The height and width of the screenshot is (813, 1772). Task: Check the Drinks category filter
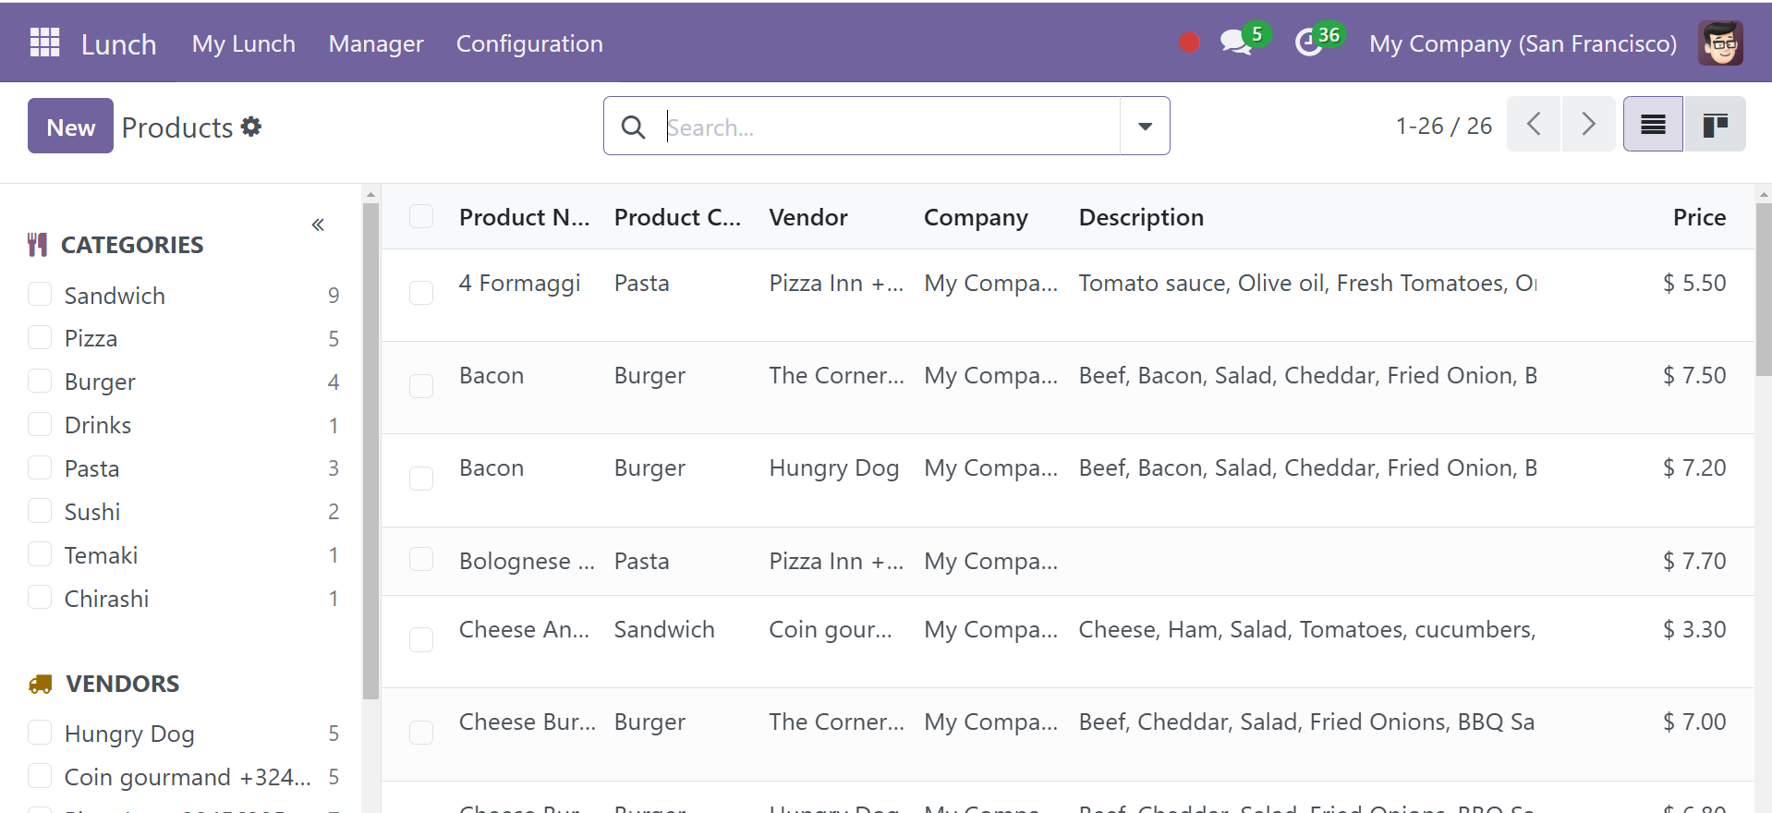40,425
